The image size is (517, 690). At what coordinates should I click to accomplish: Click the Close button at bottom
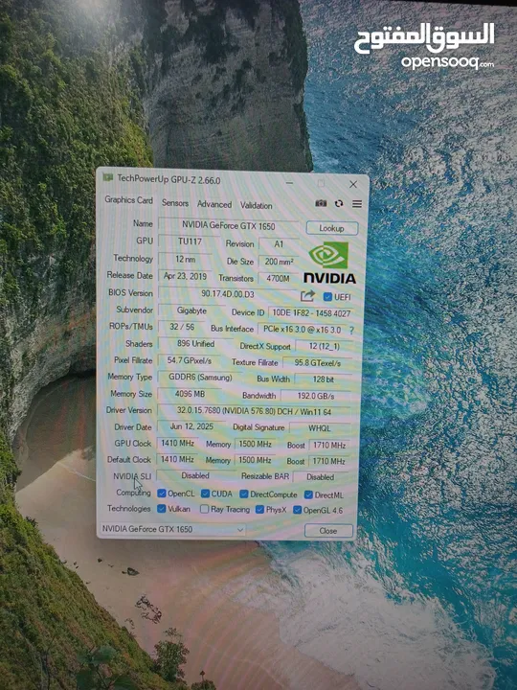328,531
